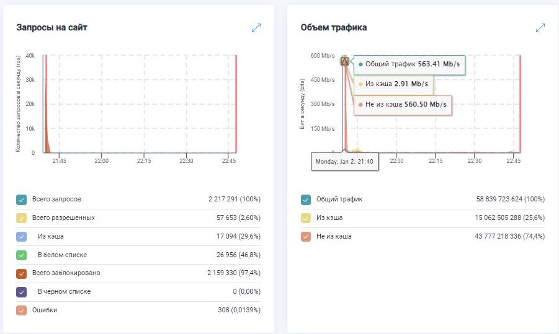Toggle the Из кэша requests checkbox
Image resolution: width=559 pixels, height=334 pixels.
coord(22,237)
